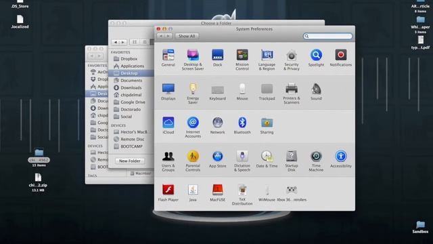Open the Accessibility preferences pane
Screen dimensions: 433x244
(x=341, y=159)
